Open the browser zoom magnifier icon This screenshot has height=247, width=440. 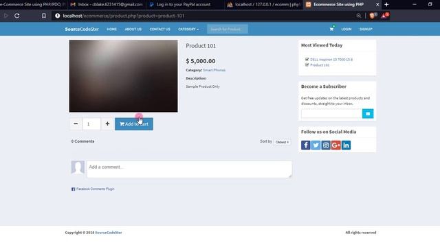359,16
